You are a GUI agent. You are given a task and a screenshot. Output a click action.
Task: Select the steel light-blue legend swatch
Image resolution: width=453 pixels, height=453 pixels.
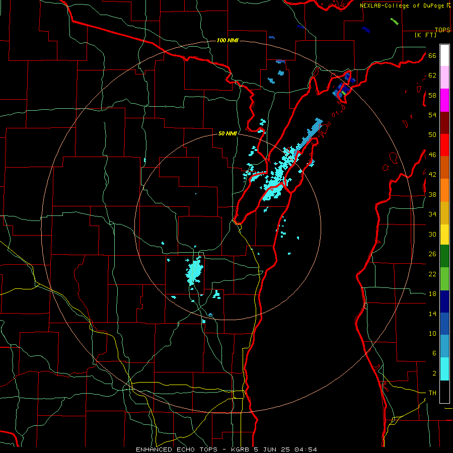click(444, 346)
